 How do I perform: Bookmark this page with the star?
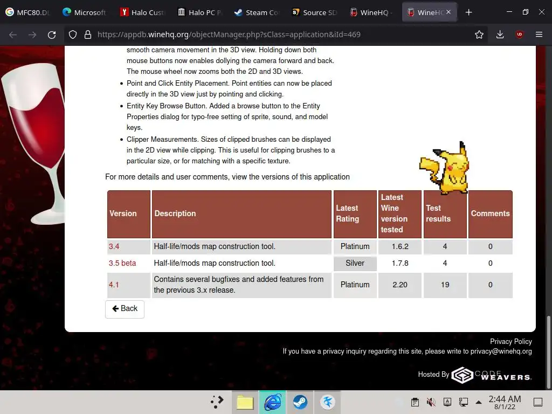[479, 34]
